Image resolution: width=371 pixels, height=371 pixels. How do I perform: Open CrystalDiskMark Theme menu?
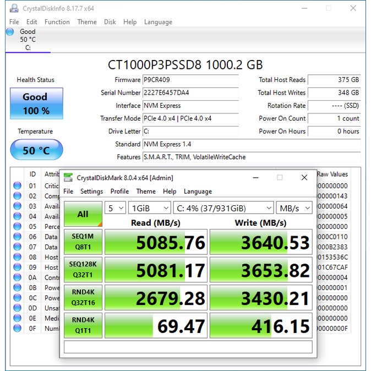(146, 191)
